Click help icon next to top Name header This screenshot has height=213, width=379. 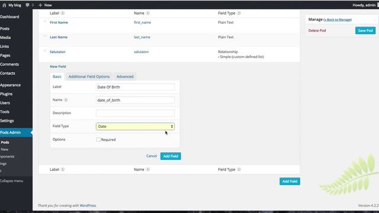point(147,13)
